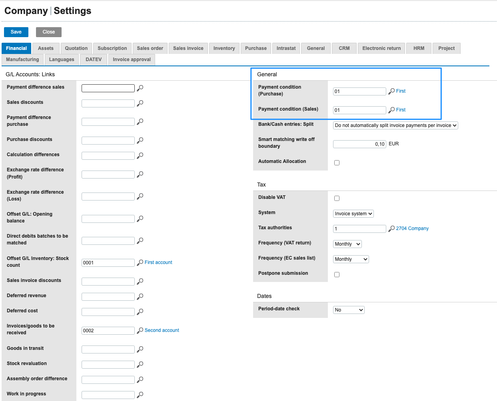Check the Postpone submission box

pyautogui.click(x=337, y=274)
